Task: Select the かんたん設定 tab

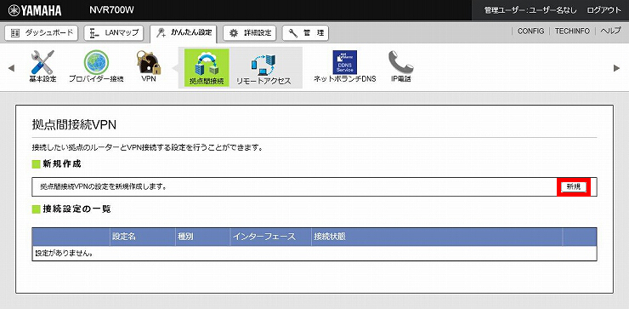Action: coord(184,33)
